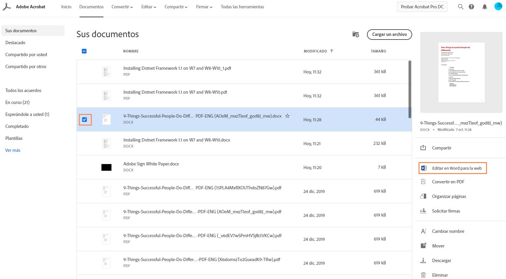Click the document list vertical scrollbar
This screenshot has height=279, width=506.
pyautogui.click(x=410, y=89)
